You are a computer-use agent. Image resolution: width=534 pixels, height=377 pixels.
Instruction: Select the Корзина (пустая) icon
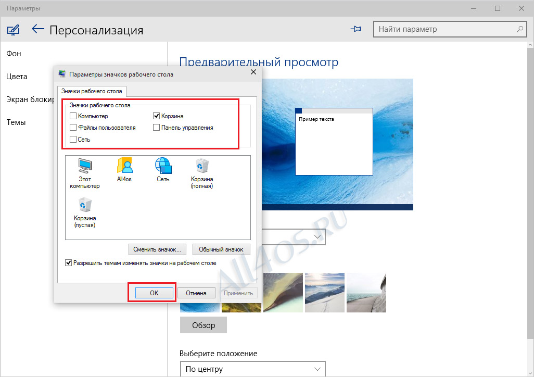[85, 212]
